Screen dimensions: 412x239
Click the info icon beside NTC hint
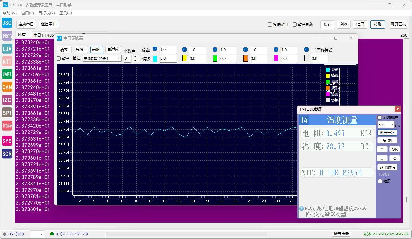tap(302, 209)
